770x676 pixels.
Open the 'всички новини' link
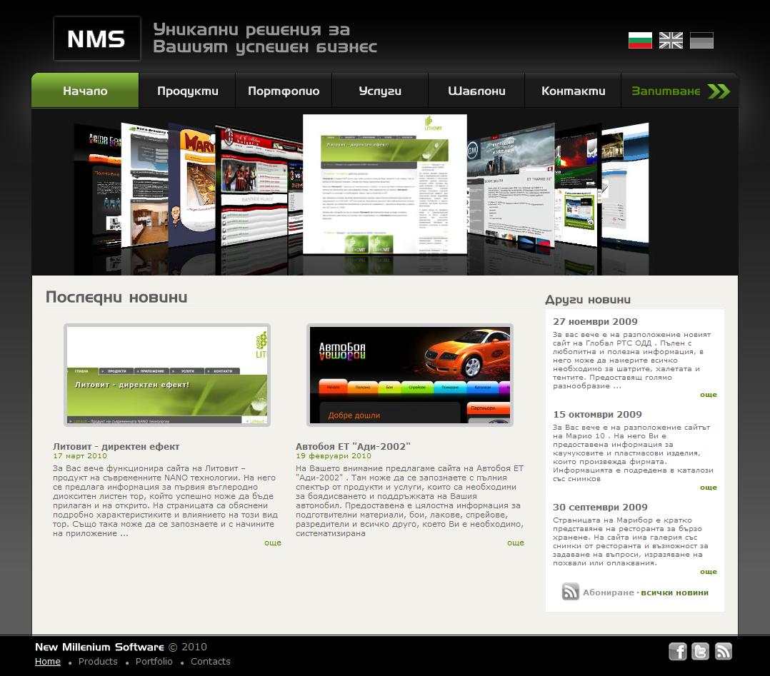tap(674, 592)
